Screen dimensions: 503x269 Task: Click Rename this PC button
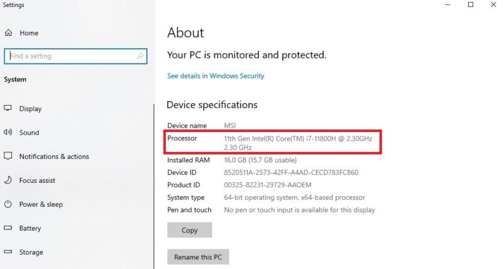[x=198, y=257]
